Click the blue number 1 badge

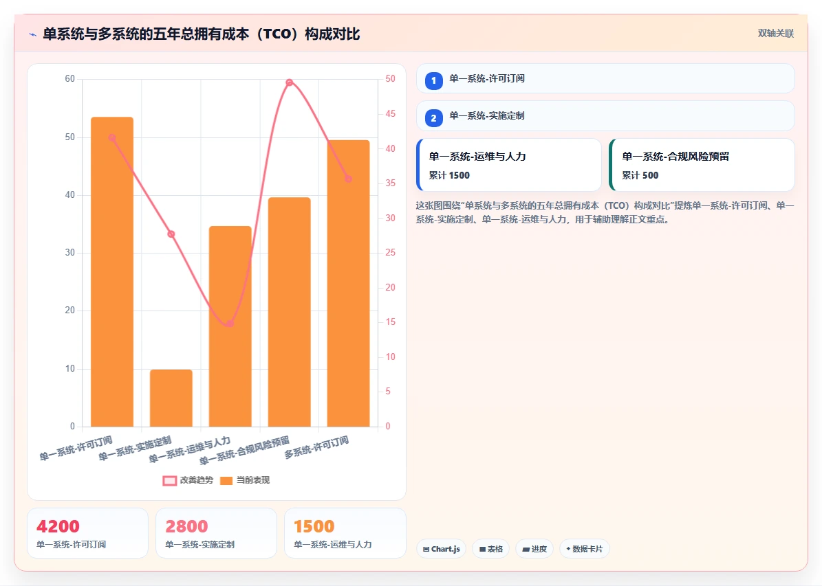tap(433, 80)
